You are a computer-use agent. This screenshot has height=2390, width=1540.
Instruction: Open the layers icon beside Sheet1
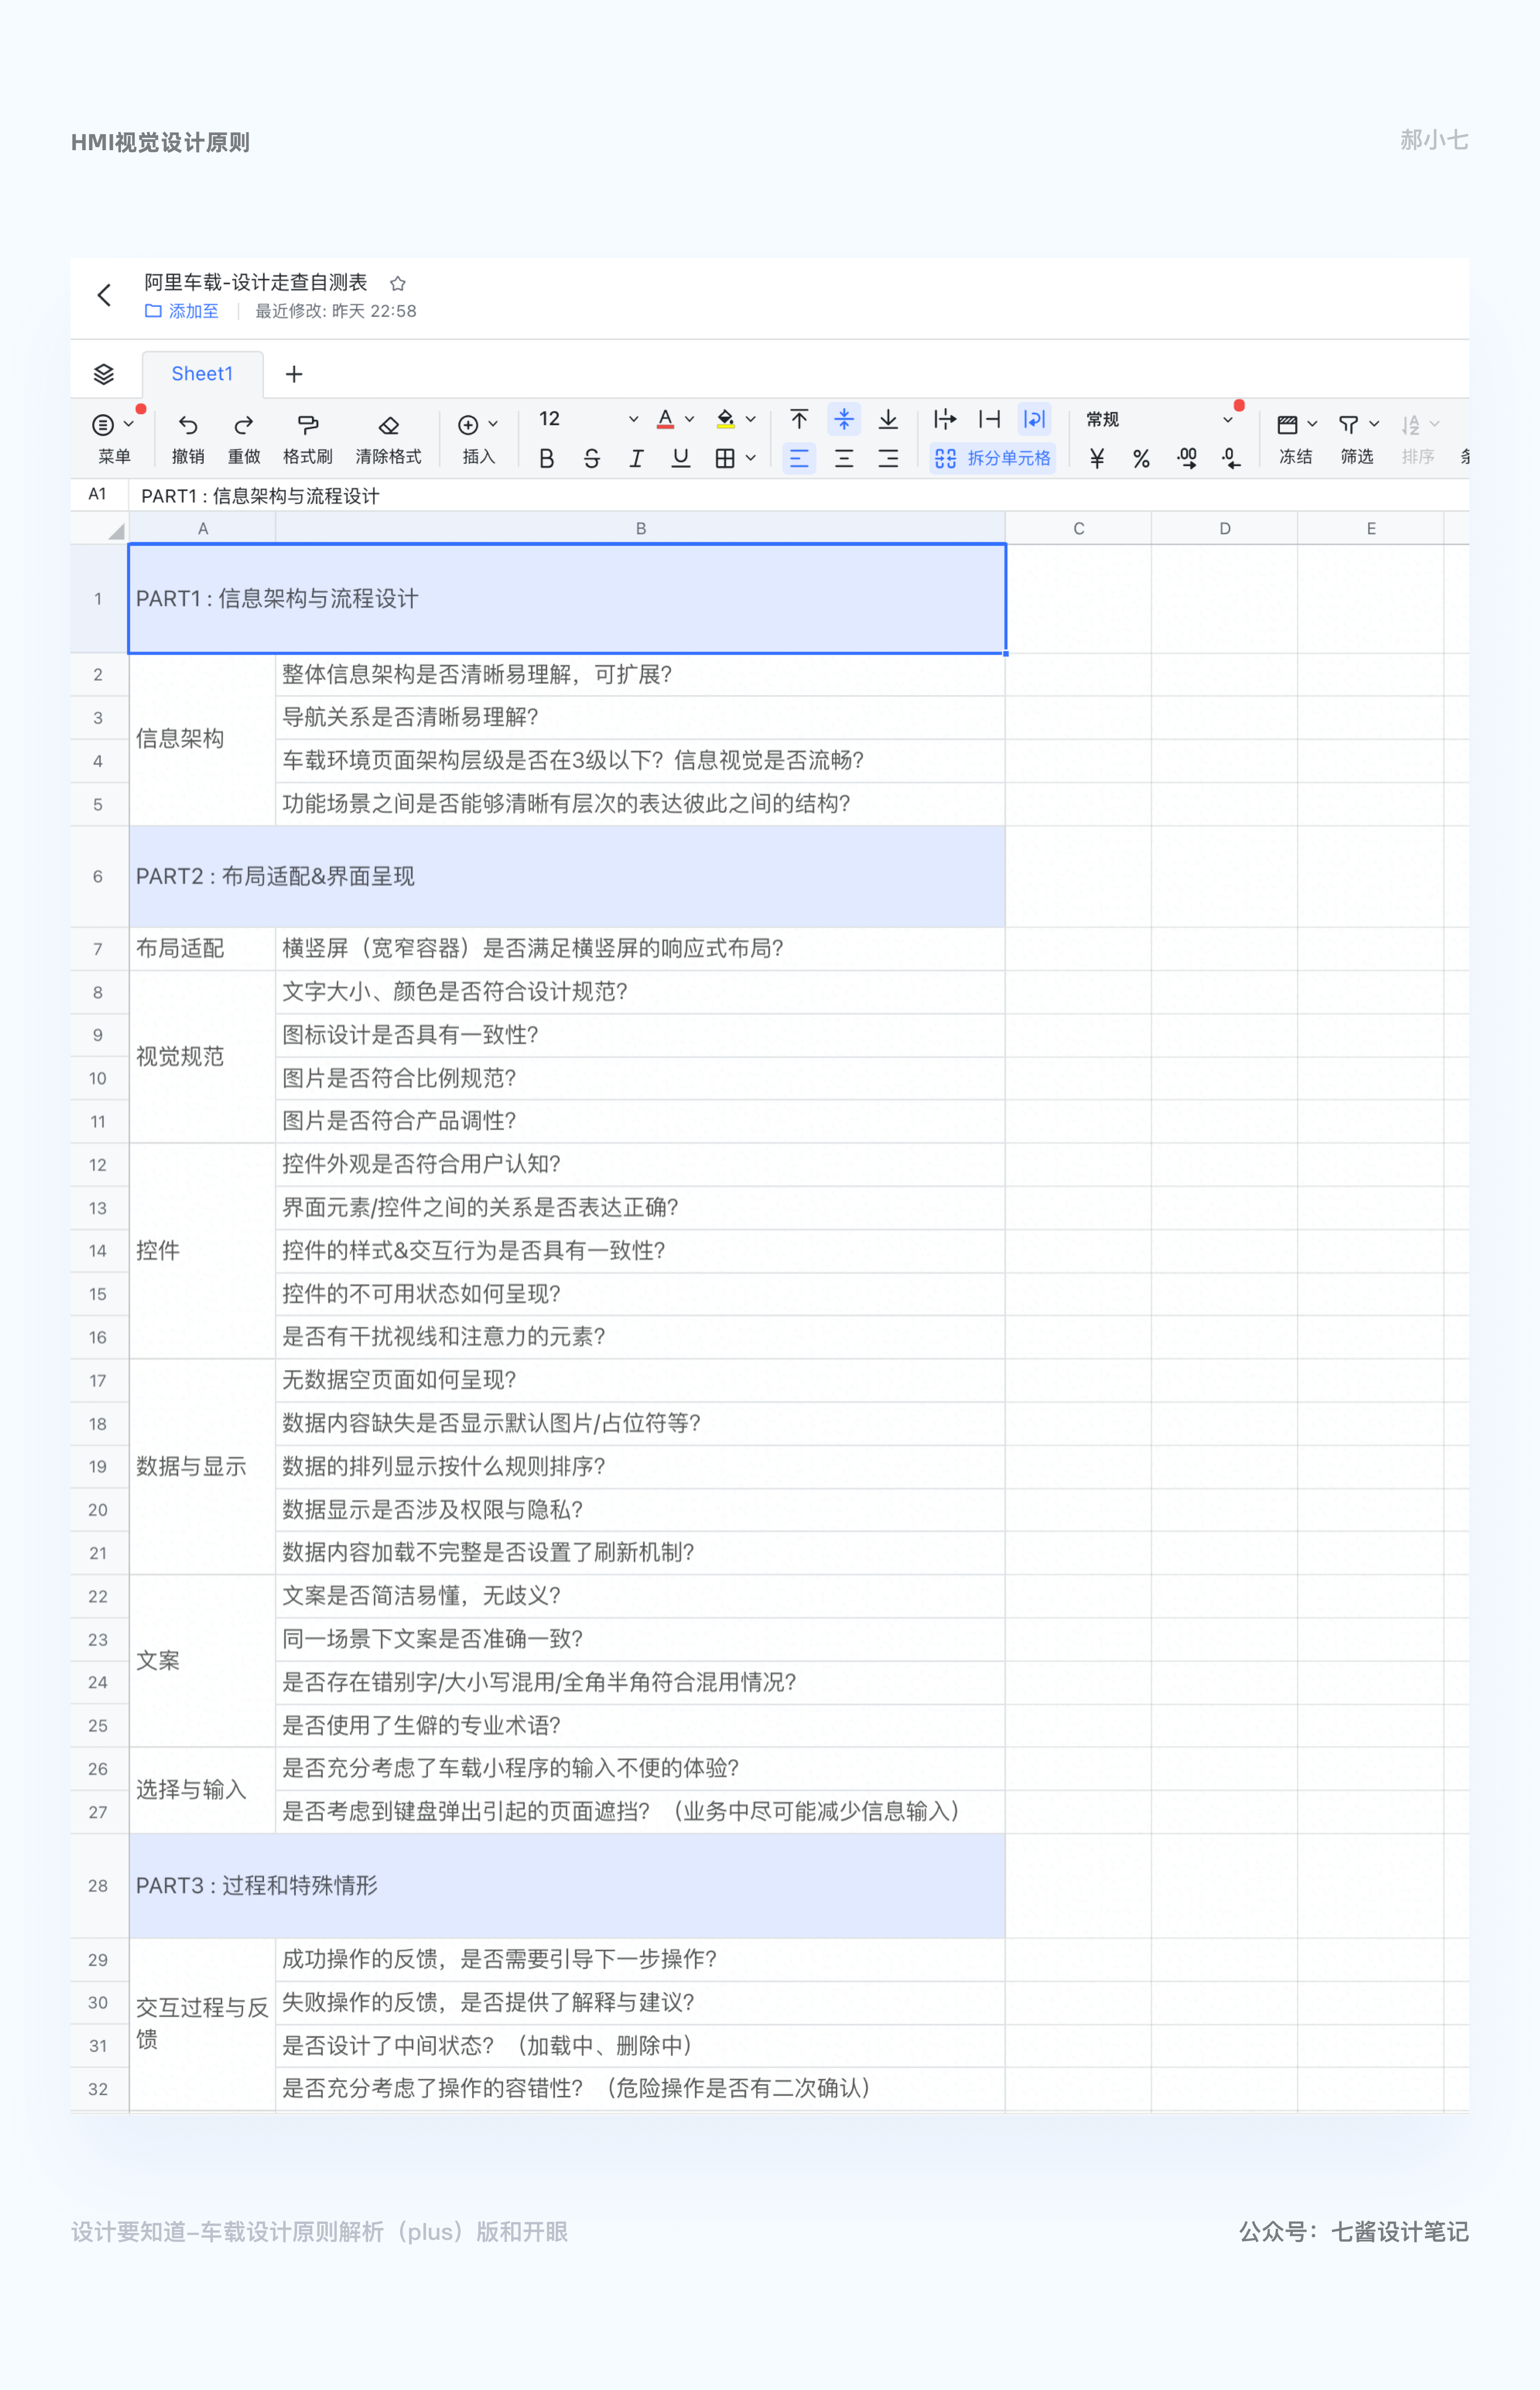[104, 374]
